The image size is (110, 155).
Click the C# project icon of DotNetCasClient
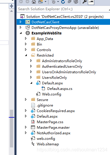coord(28,22)
